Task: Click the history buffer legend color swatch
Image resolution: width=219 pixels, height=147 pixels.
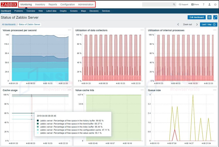Action: 38,121
